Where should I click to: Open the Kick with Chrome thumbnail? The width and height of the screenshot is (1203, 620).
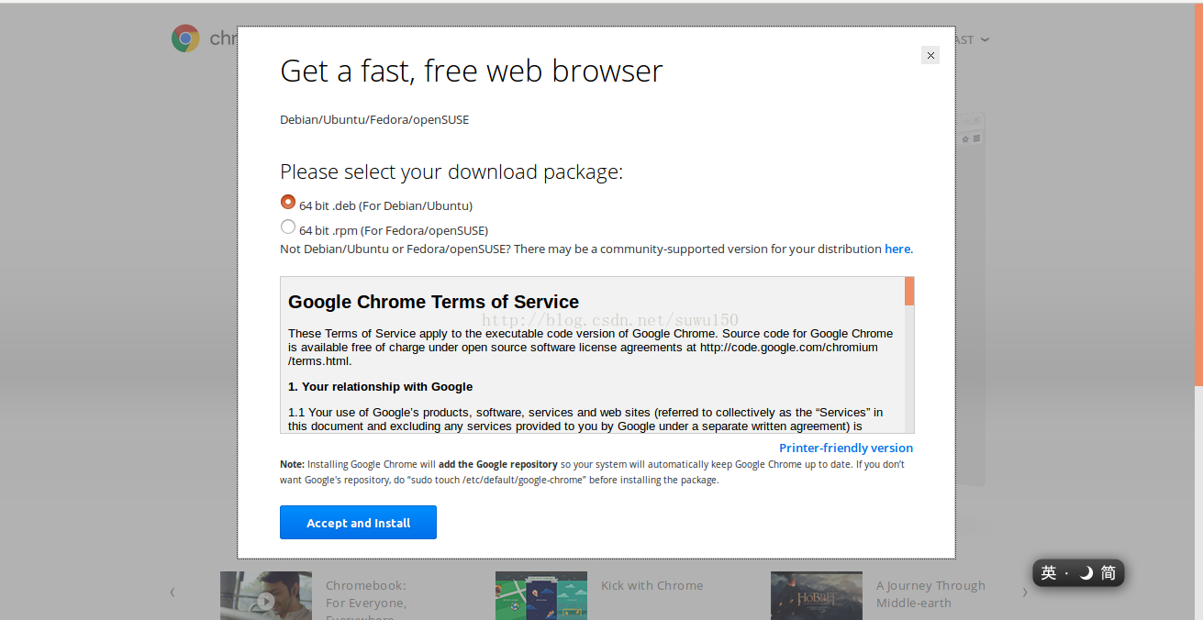coord(541,596)
